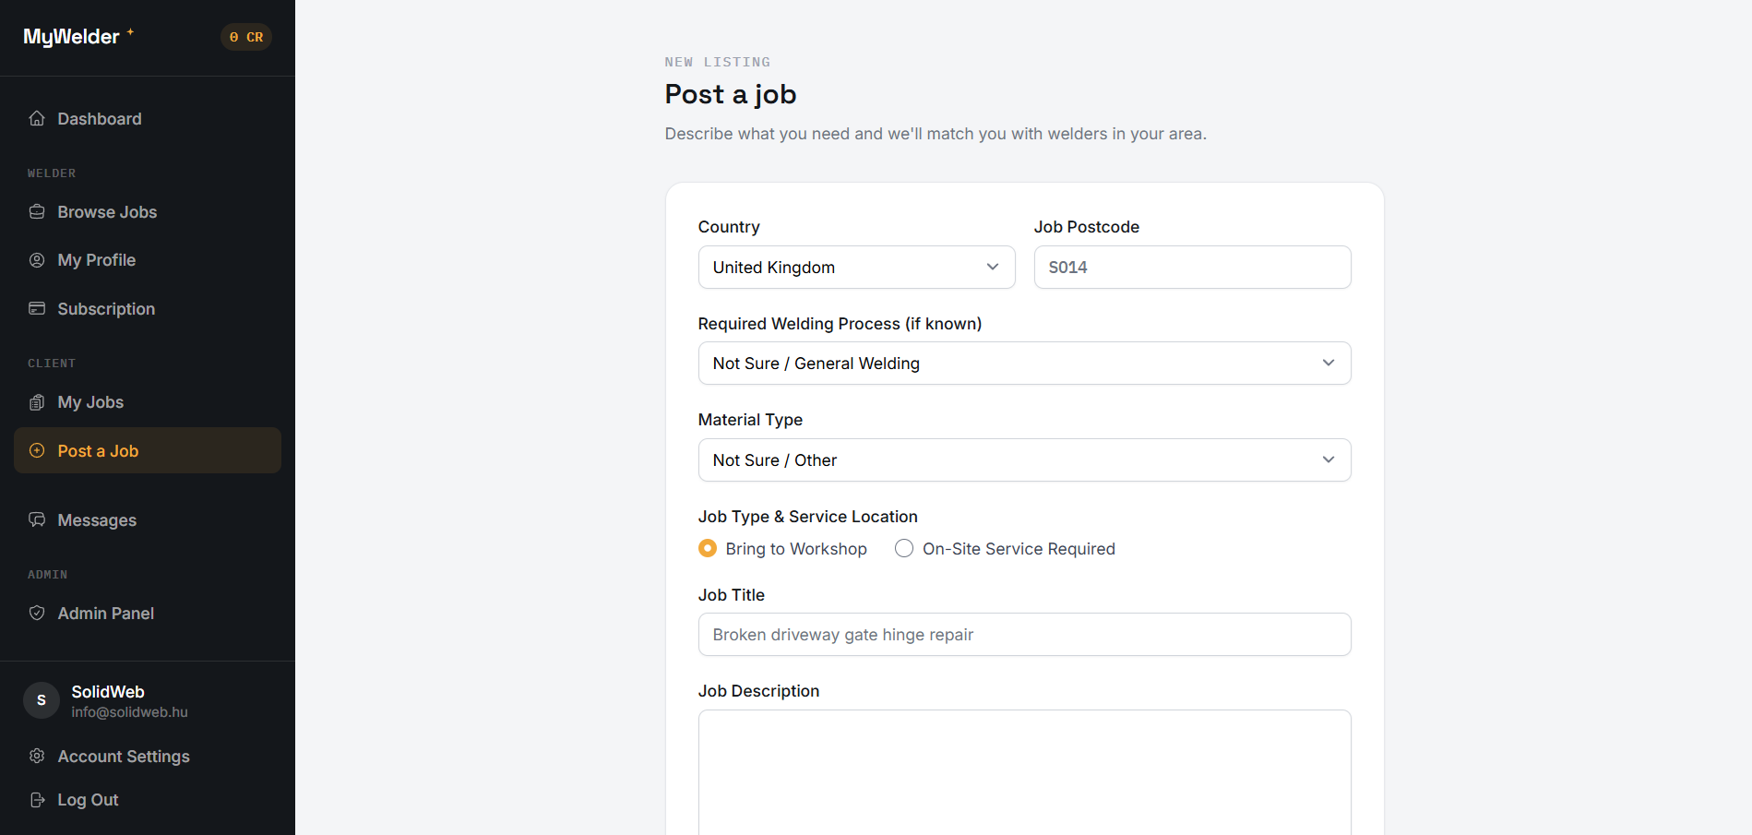
Task: Click the Account Settings gear icon
Action: tap(37, 756)
